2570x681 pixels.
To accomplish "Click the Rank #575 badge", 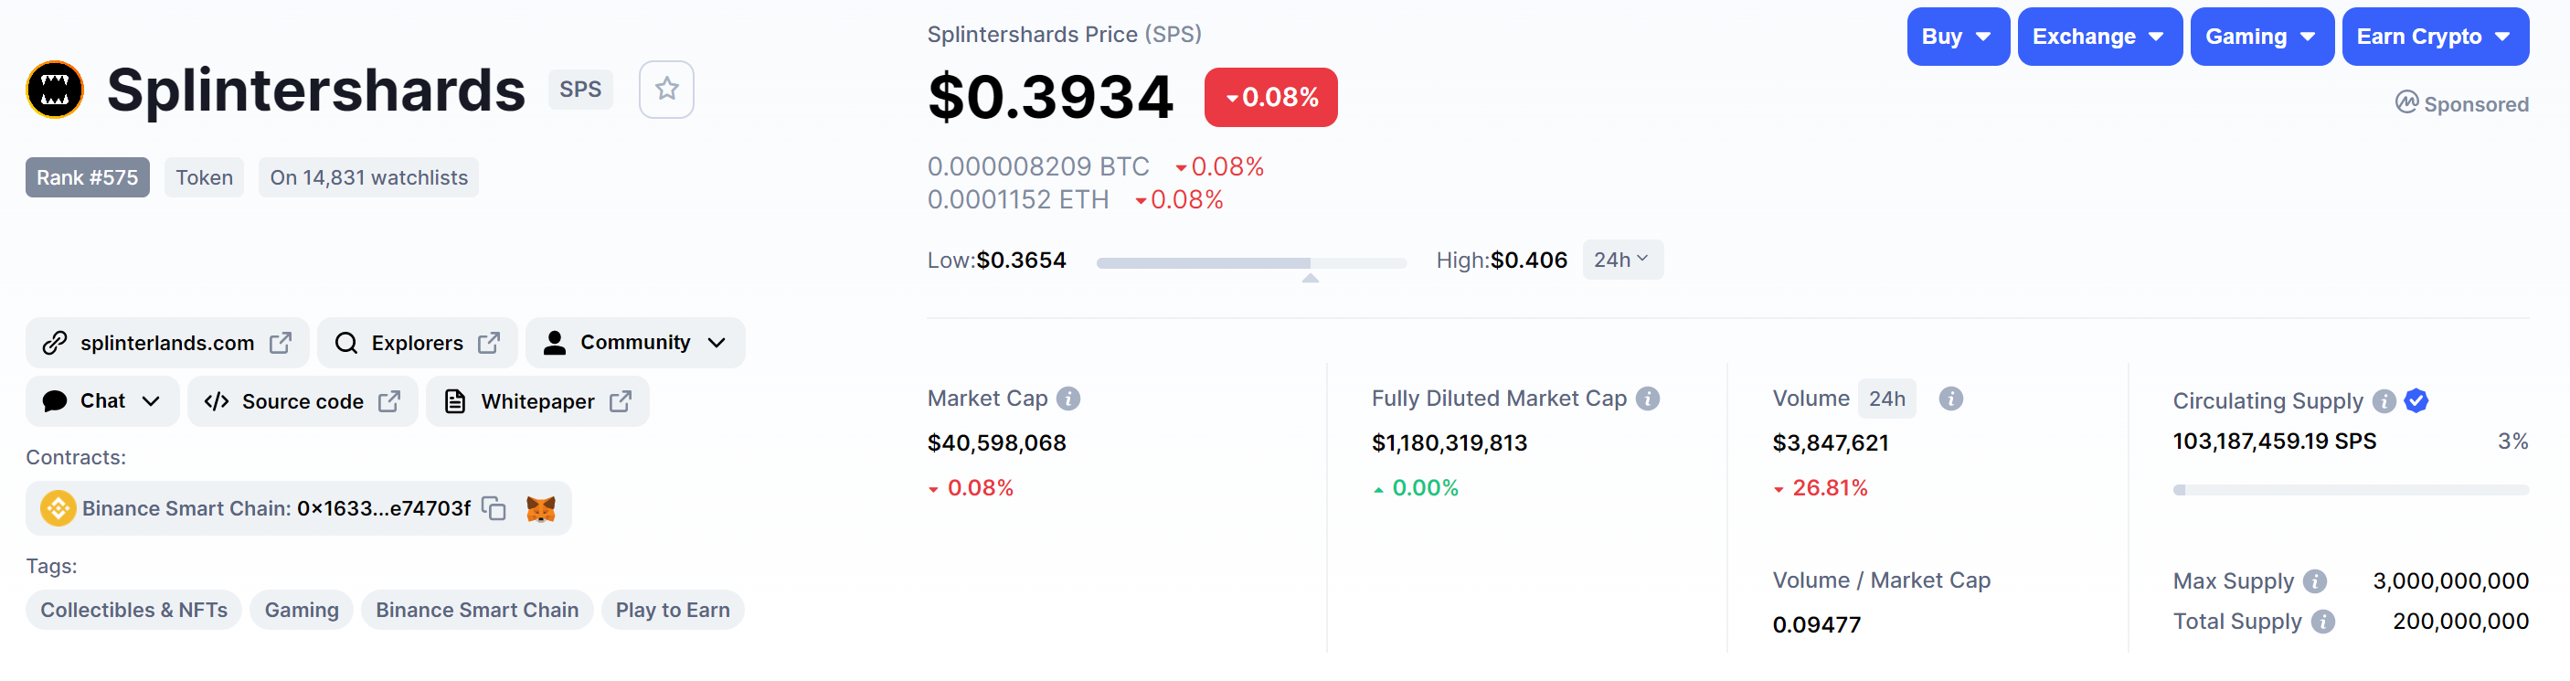I will coord(88,177).
